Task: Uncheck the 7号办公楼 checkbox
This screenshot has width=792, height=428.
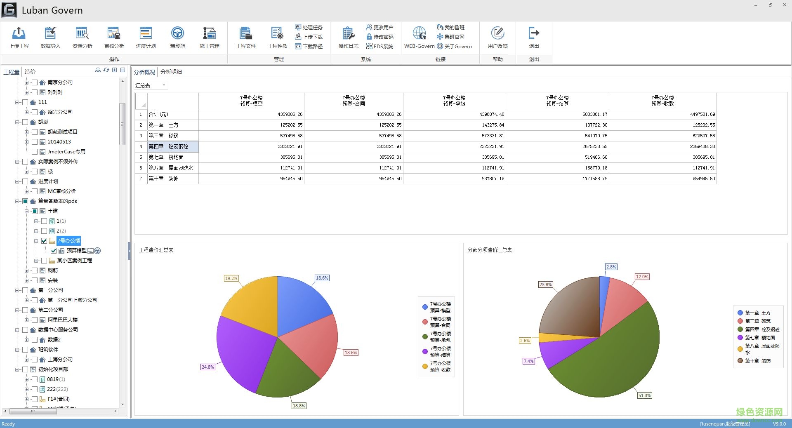Action: (44, 241)
